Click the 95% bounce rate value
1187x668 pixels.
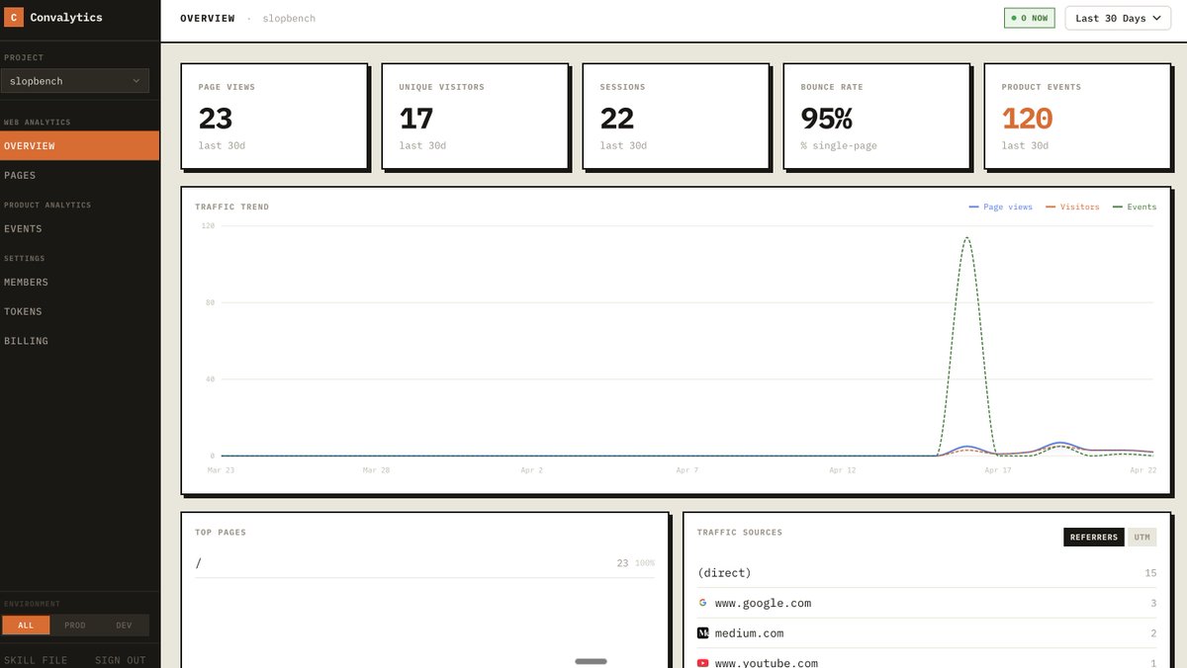(827, 119)
